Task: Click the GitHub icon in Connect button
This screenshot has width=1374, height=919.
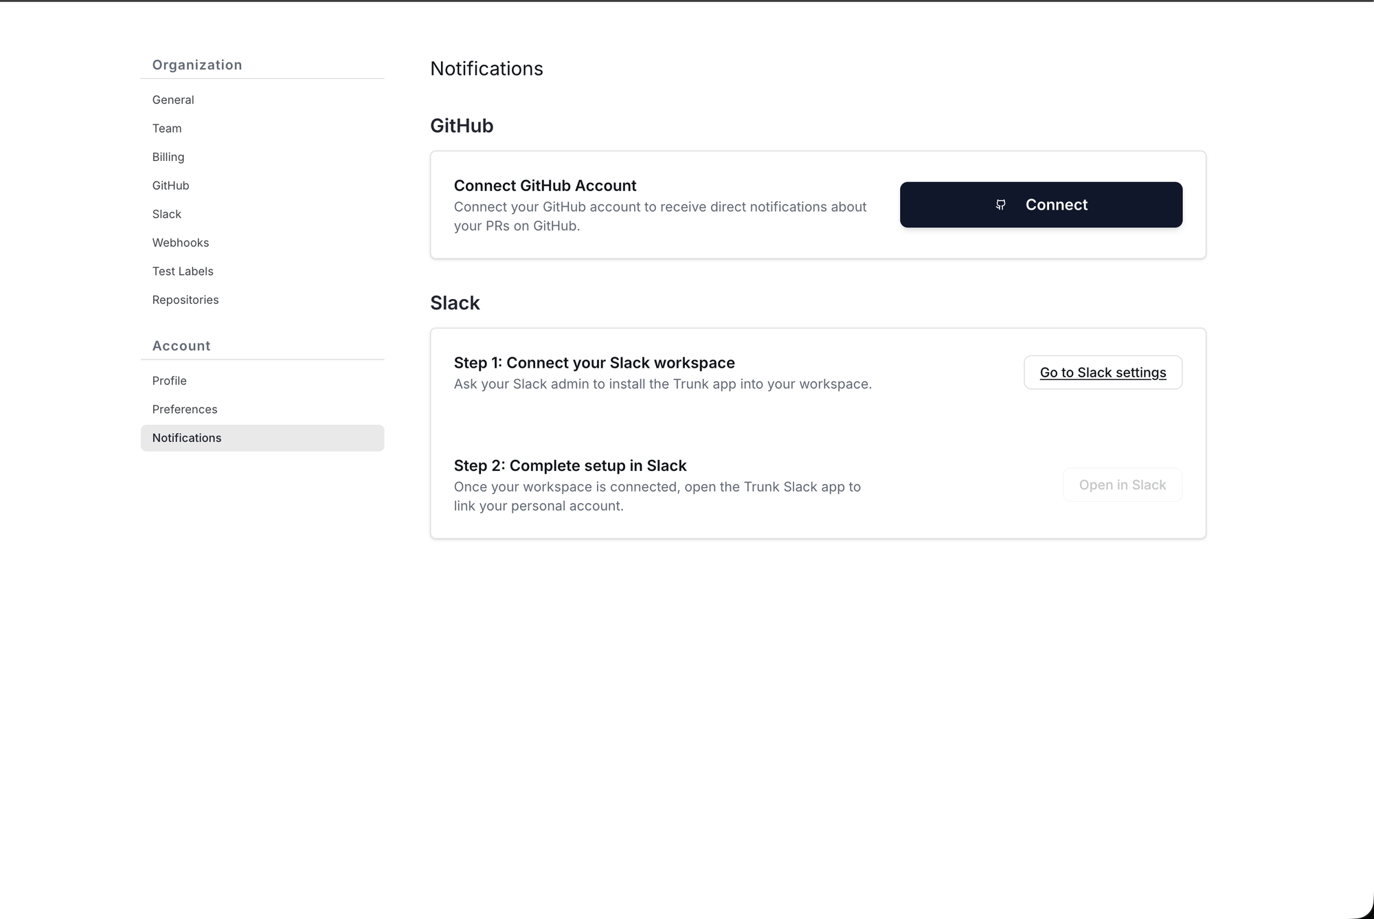Action: pyautogui.click(x=1000, y=205)
